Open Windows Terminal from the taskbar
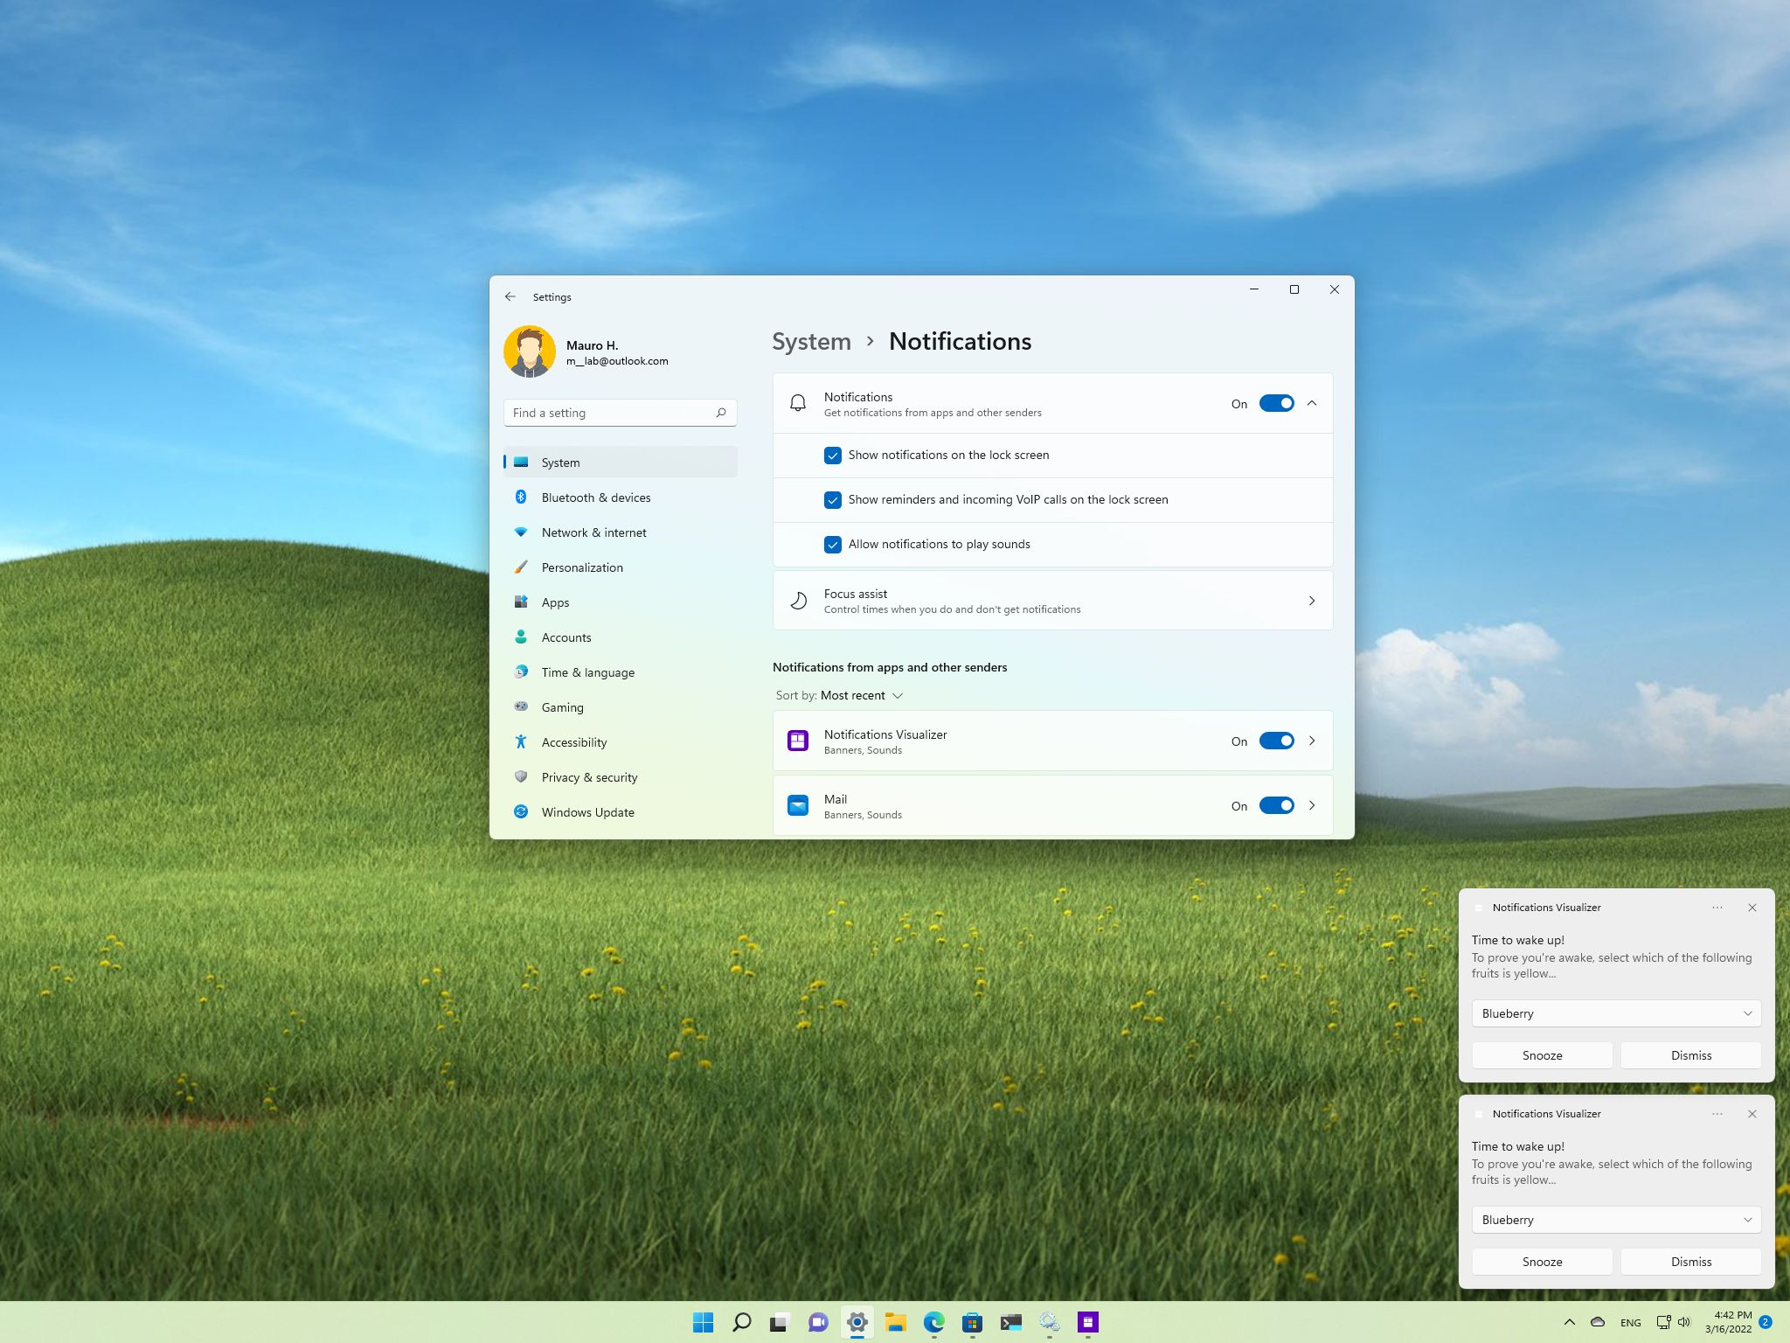This screenshot has height=1343, width=1790. [x=1011, y=1323]
